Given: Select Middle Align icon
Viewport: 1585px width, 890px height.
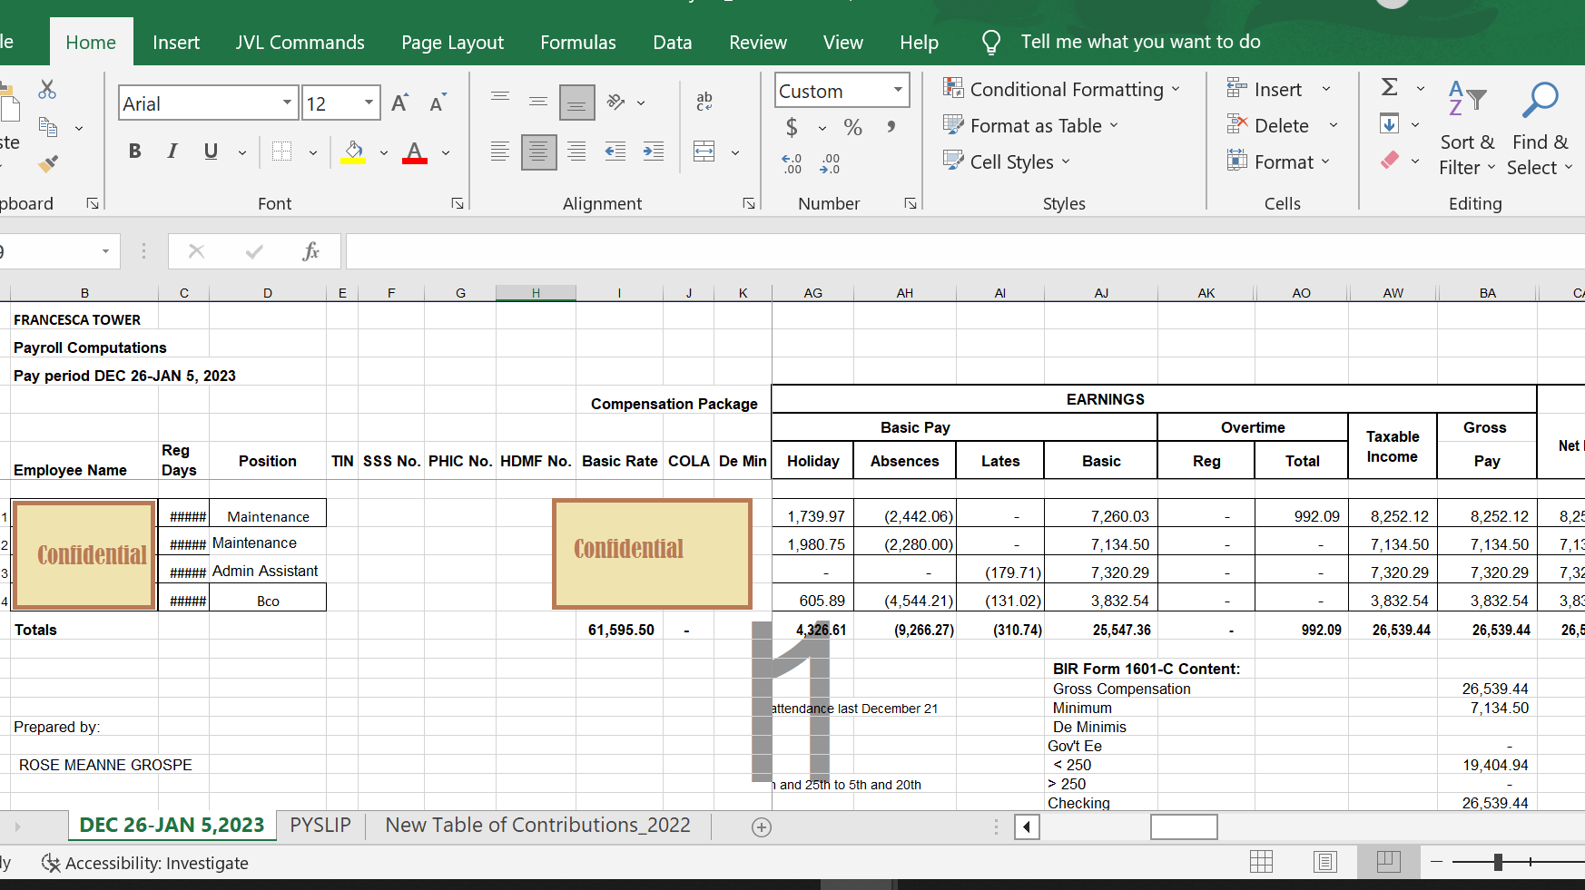Looking at the screenshot, I should click(x=538, y=102).
